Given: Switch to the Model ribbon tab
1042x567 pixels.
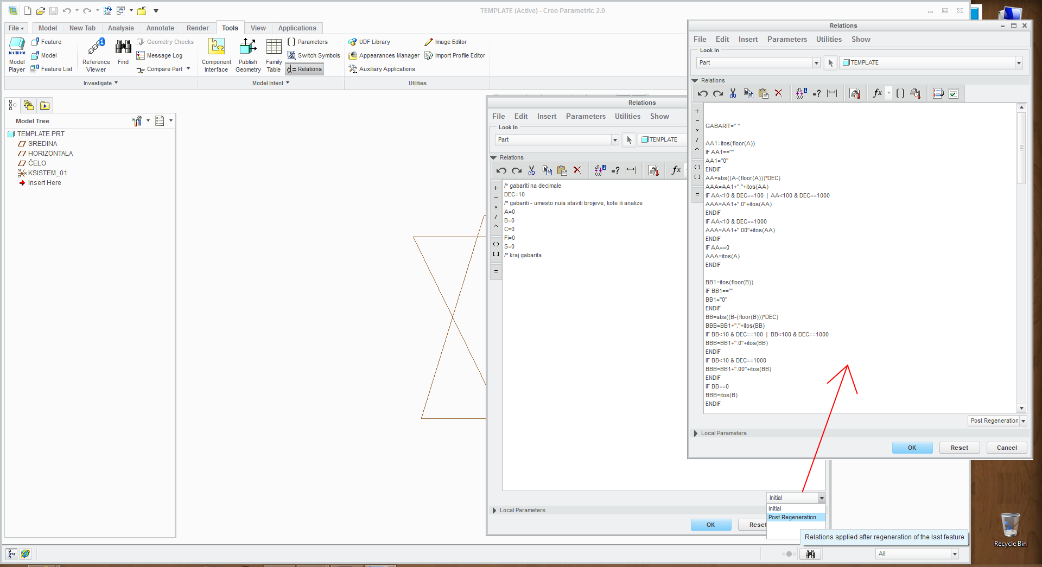Looking at the screenshot, I should point(48,28).
